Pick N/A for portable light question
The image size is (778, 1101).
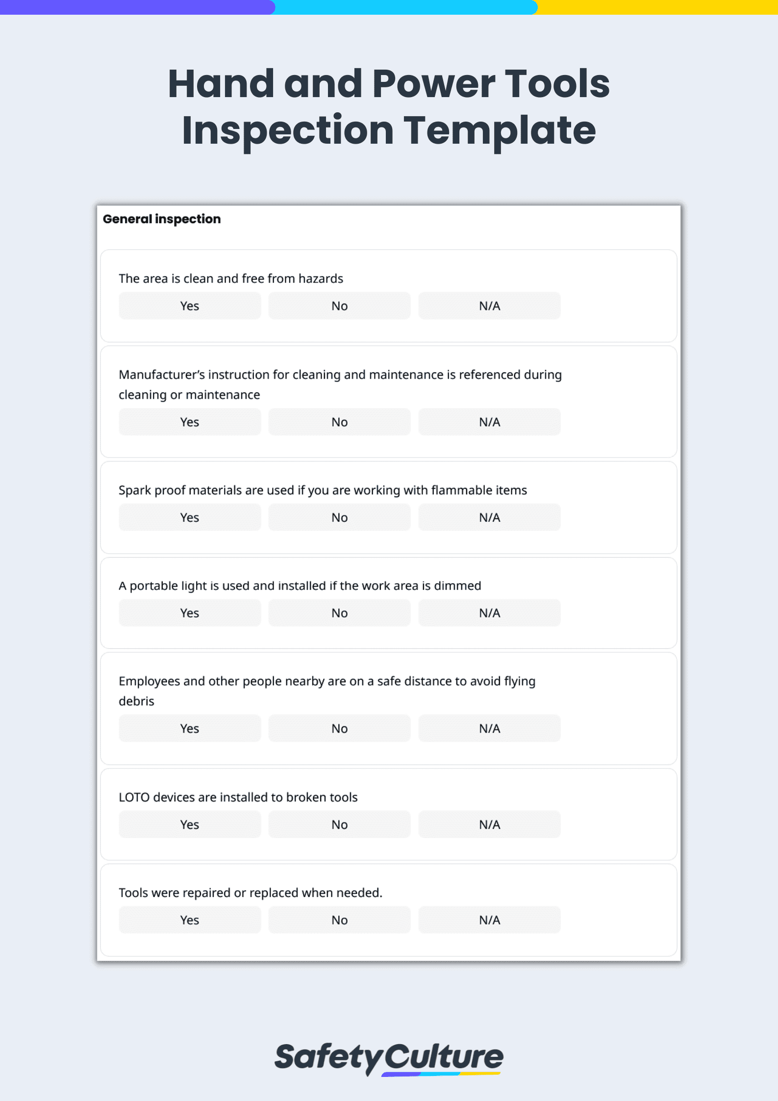pos(489,613)
